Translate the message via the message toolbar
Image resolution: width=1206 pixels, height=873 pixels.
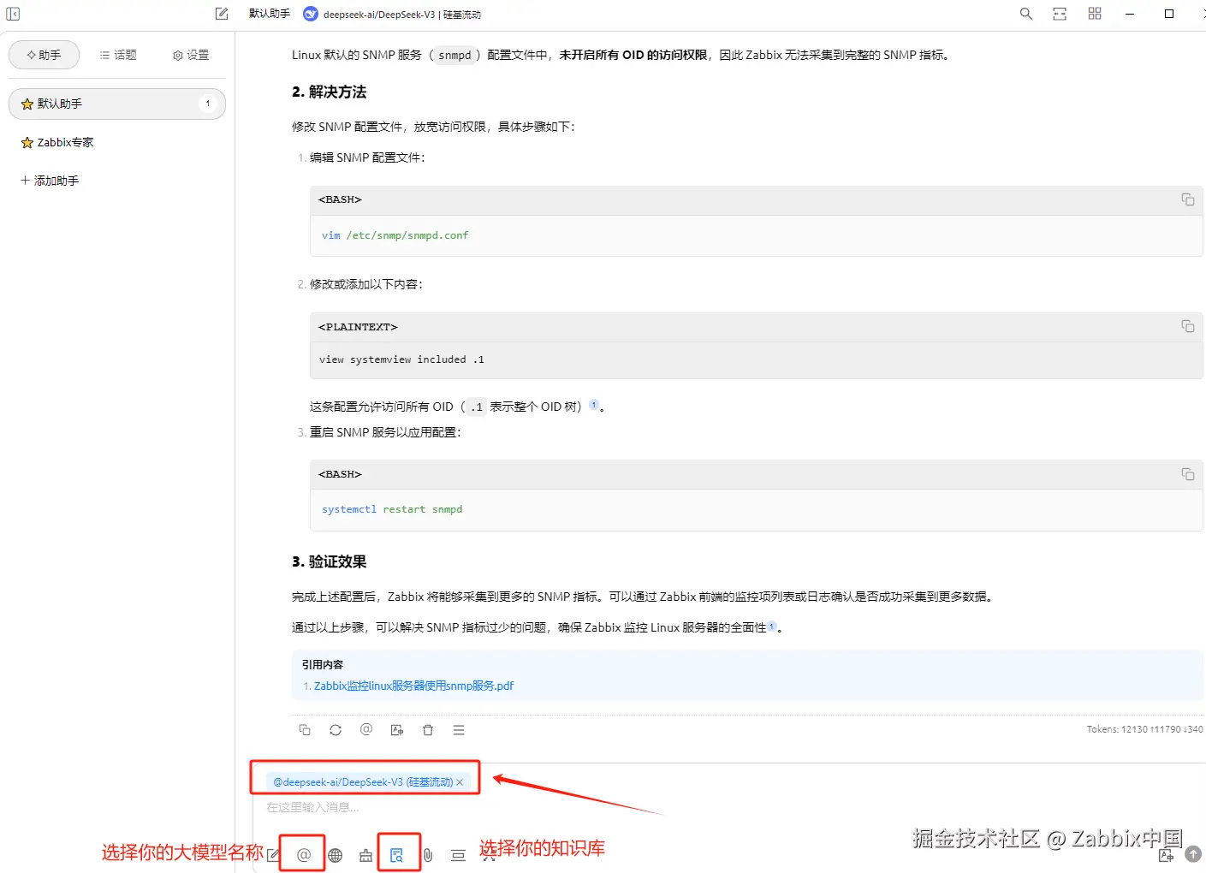coord(397,730)
